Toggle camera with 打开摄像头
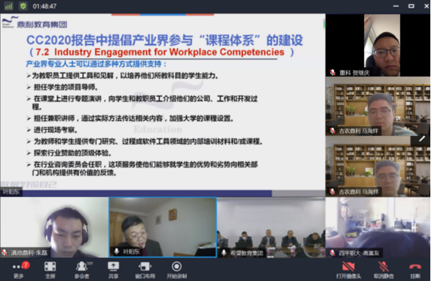 348,267
